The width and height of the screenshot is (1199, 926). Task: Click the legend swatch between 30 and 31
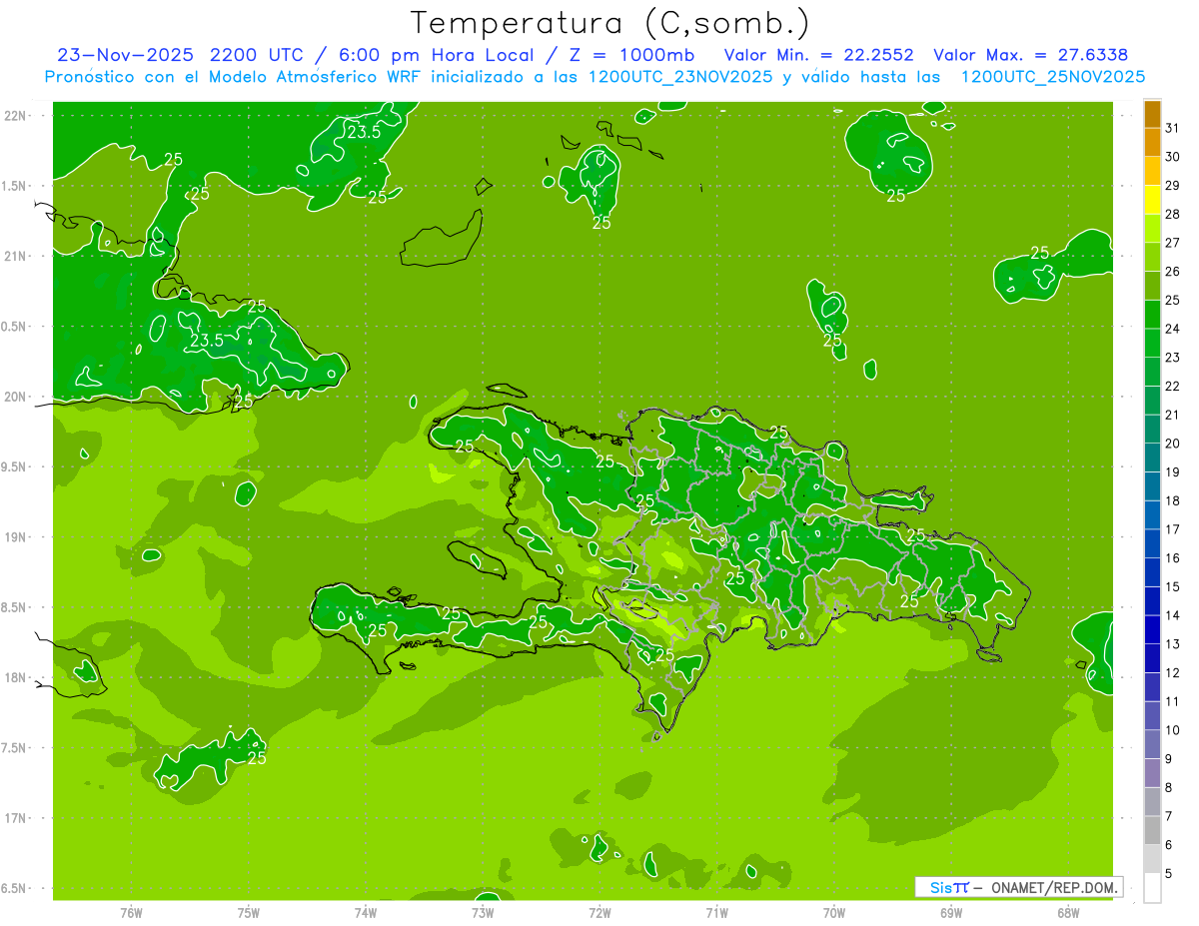tap(1152, 143)
